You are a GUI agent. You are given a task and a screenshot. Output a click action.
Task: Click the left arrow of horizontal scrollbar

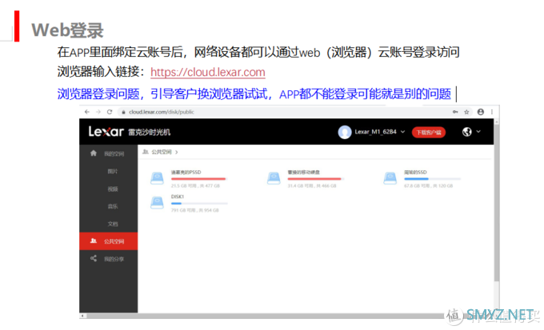coord(82,316)
